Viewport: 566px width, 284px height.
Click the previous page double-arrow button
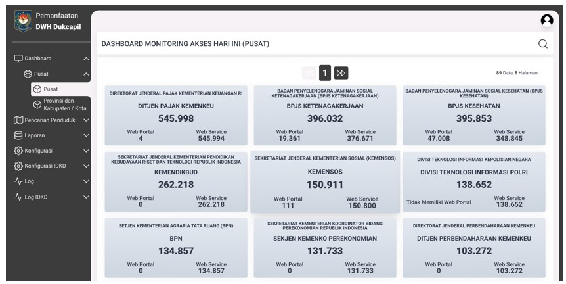(309, 73)
